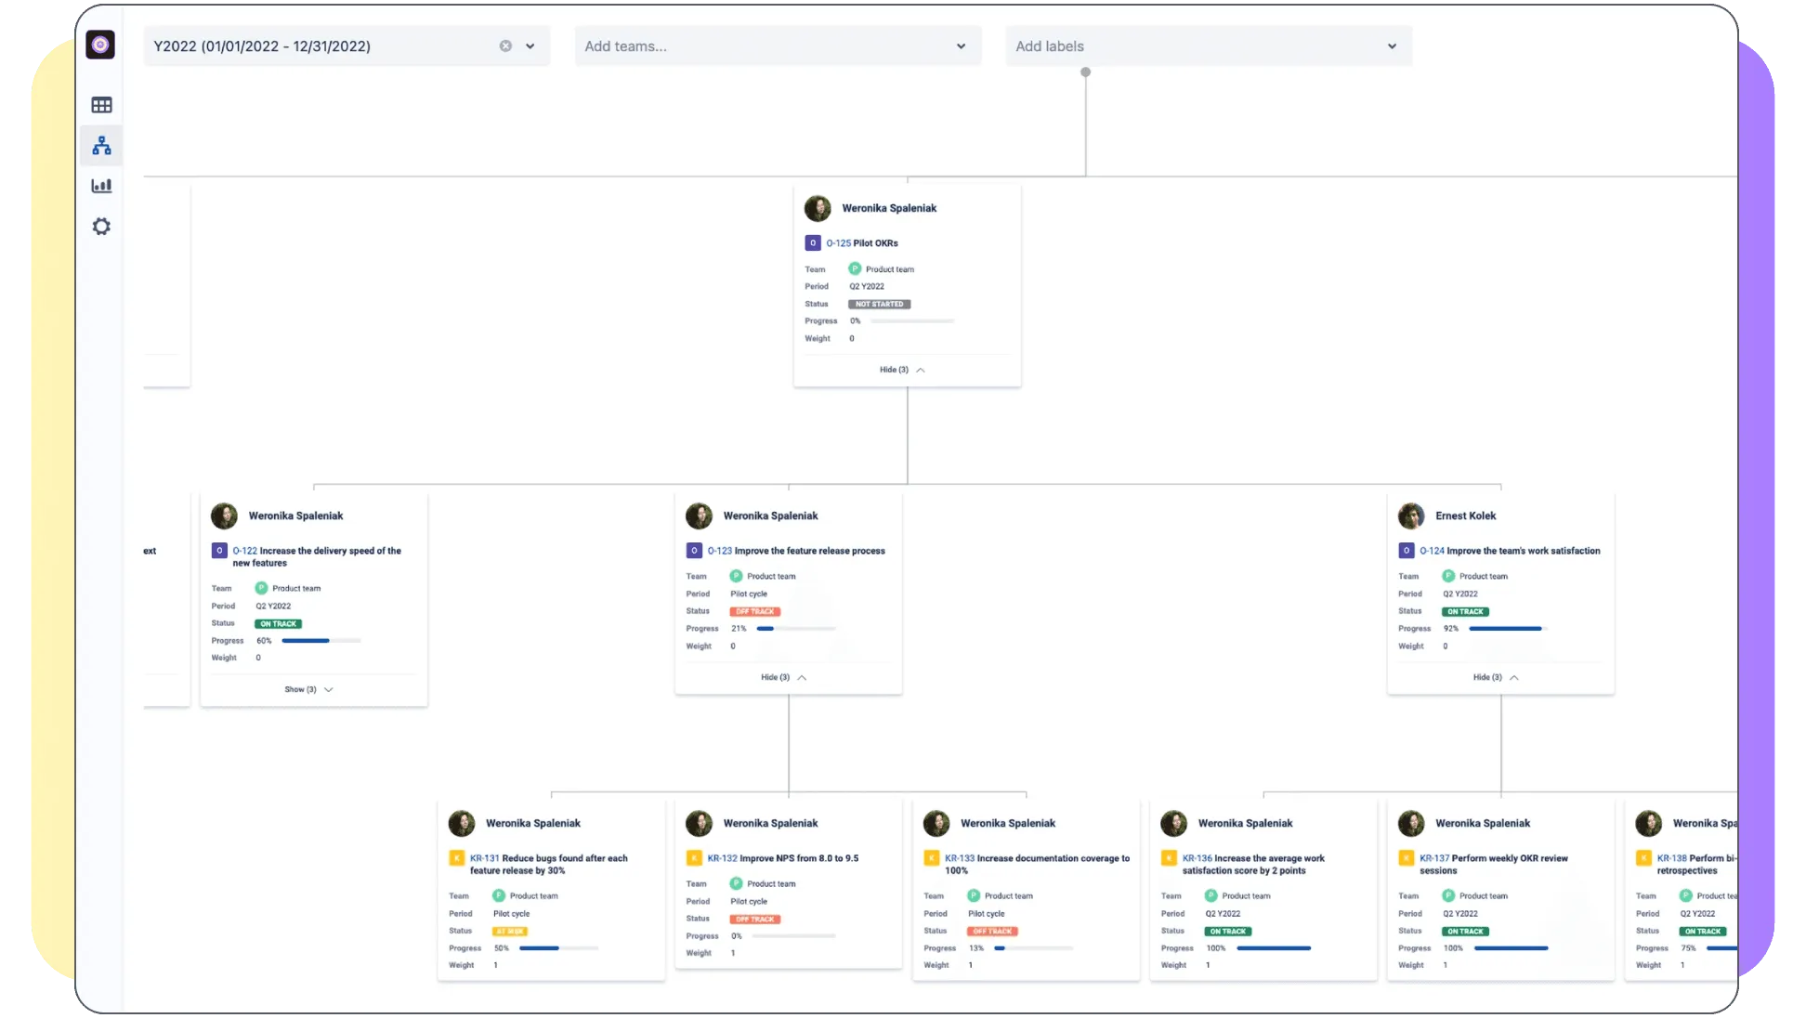Open the Y2022 period dropdown arrow
This screenshot has height=1018, width=1806.
530,46
